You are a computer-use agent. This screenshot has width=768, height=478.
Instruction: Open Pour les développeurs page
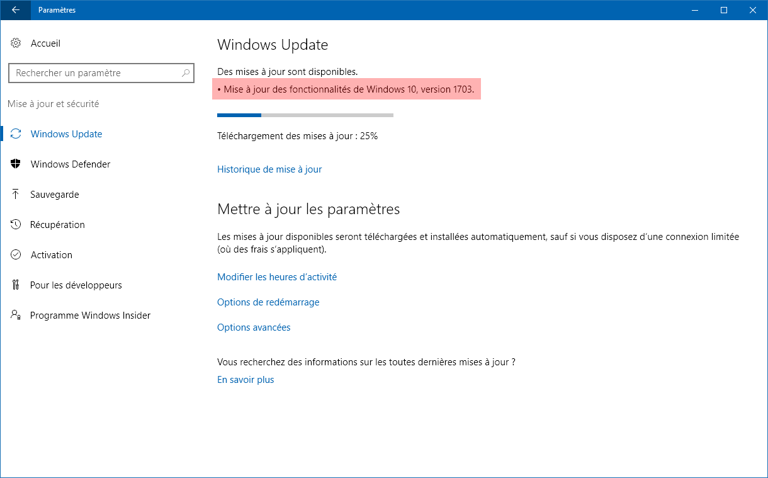coord(76,285)
